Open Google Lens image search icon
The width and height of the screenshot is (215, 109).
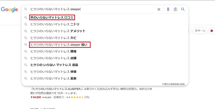coord(175,9)
